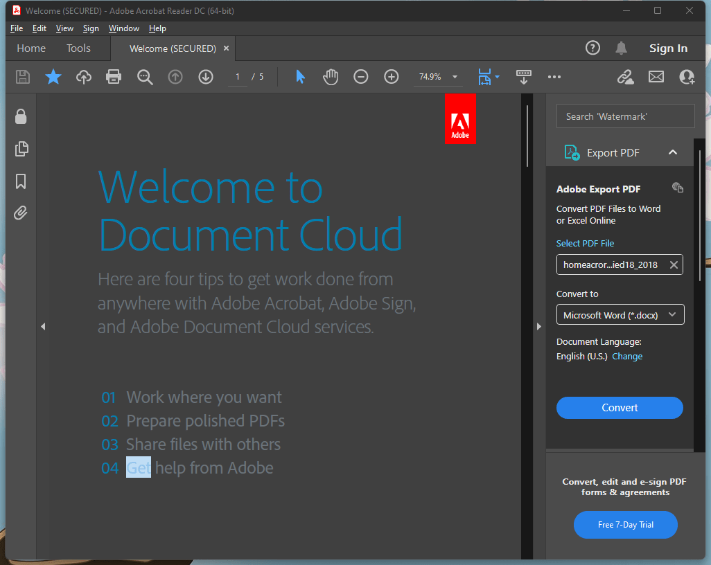The height and width of the screenshot is (565, 711).
Task: Toggle the star favorite tool
Action: point(53,77)
